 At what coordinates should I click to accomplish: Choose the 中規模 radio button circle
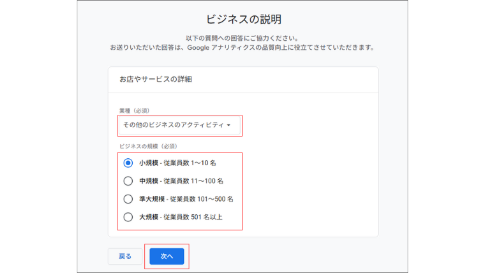point(128,181)
